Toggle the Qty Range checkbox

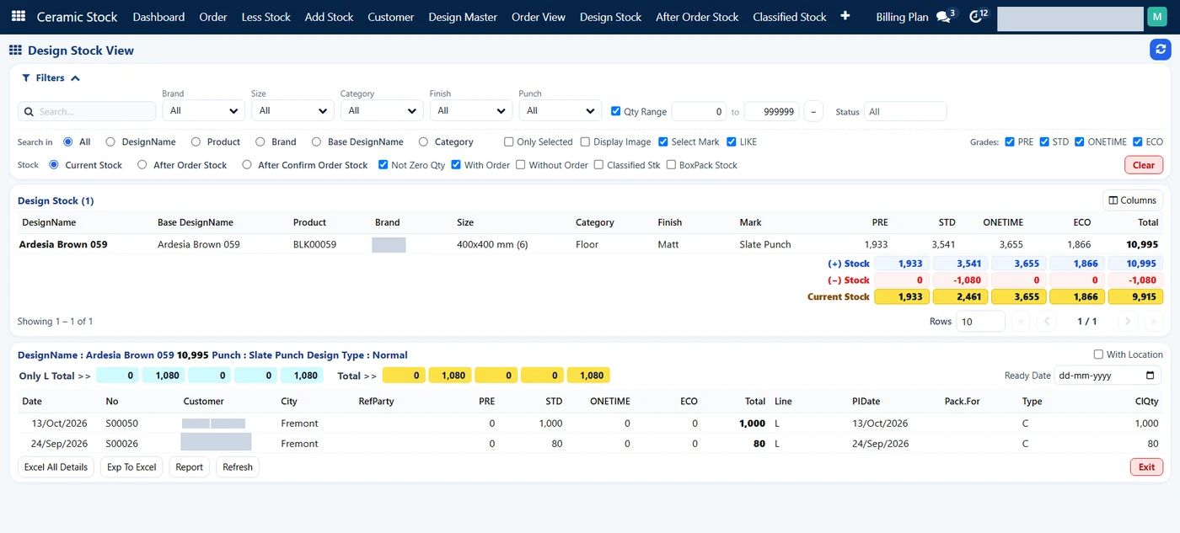(615, 111)
